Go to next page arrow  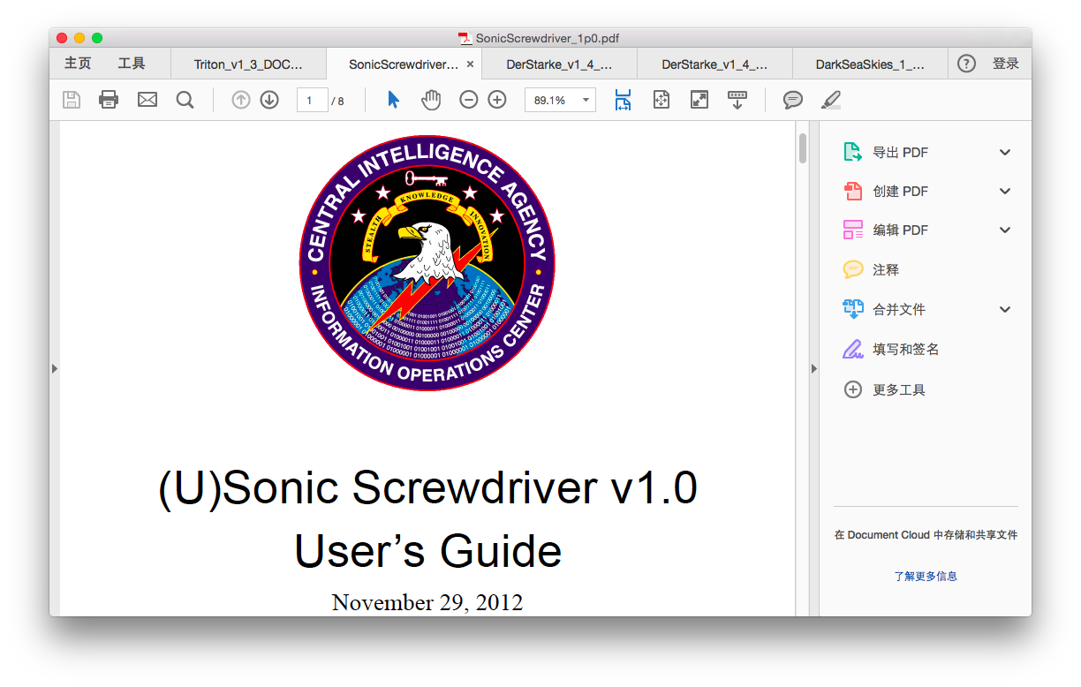tap(269, 100)
